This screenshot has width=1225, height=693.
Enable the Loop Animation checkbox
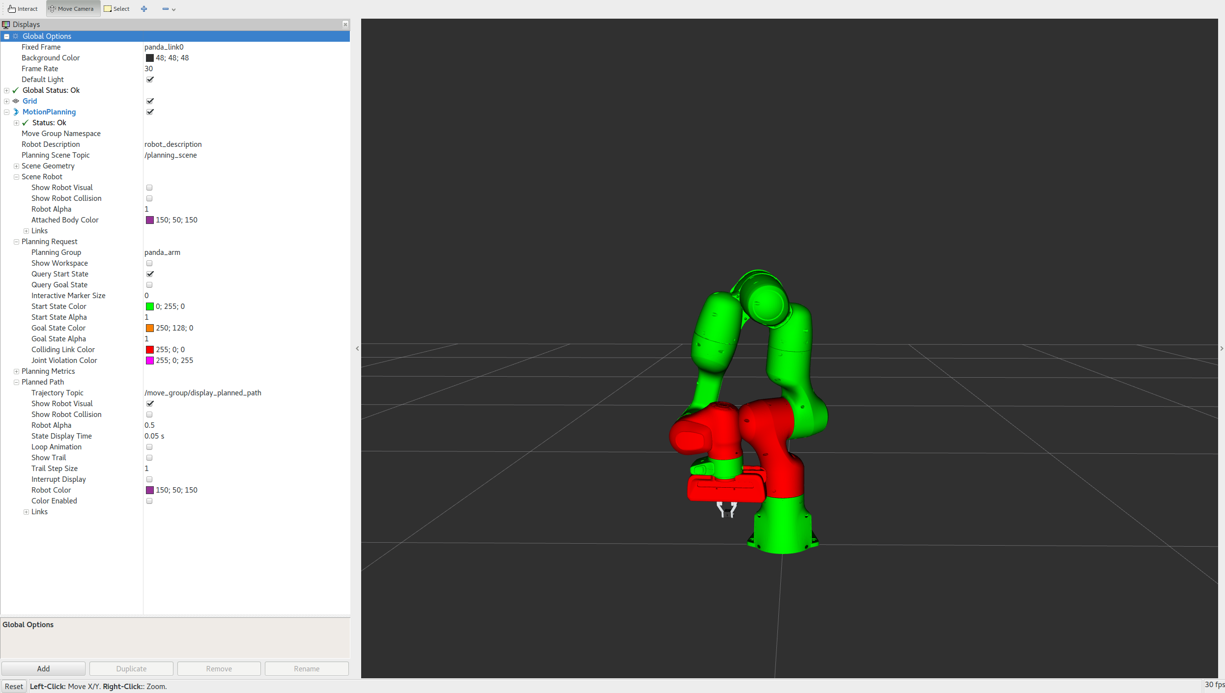coord(149,447)
